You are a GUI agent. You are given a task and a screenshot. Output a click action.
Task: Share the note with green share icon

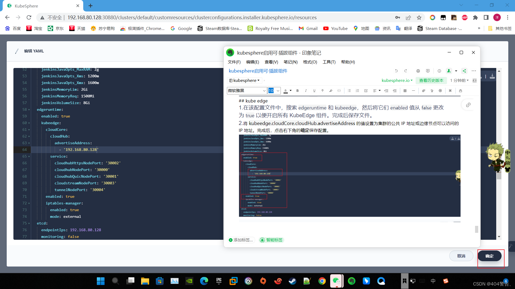[464, 71]
